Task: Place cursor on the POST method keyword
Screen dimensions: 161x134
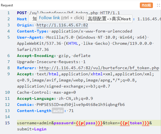Action: (22, 13)
